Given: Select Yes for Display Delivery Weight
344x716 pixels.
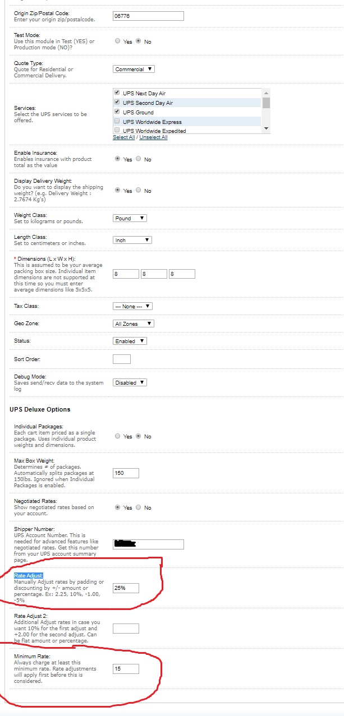Looking at the screenshot, I should [117, 190].
